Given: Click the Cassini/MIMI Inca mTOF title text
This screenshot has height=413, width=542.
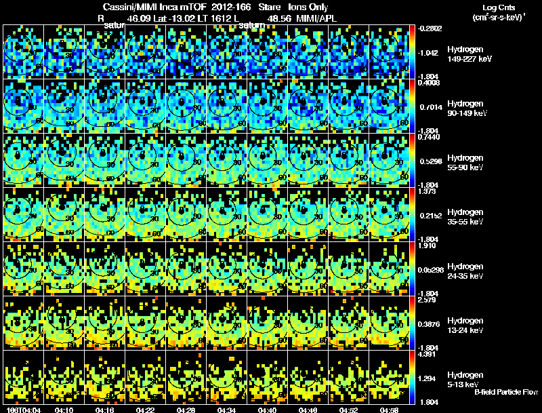Looking at the screenshot, I should click(x=154, y=7).
